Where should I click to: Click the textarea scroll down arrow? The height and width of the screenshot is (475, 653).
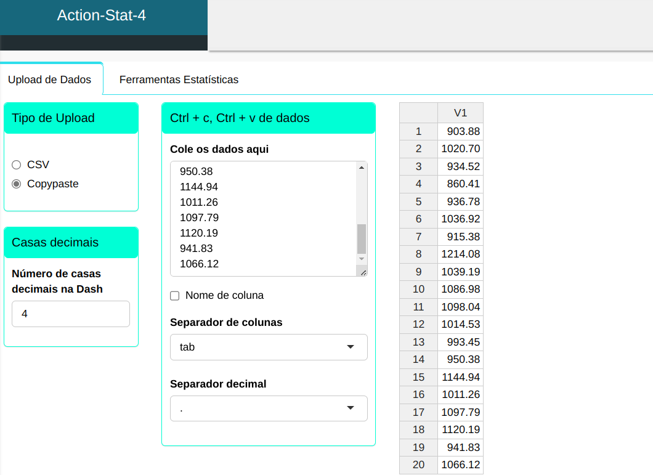click(x=362, y=259)
